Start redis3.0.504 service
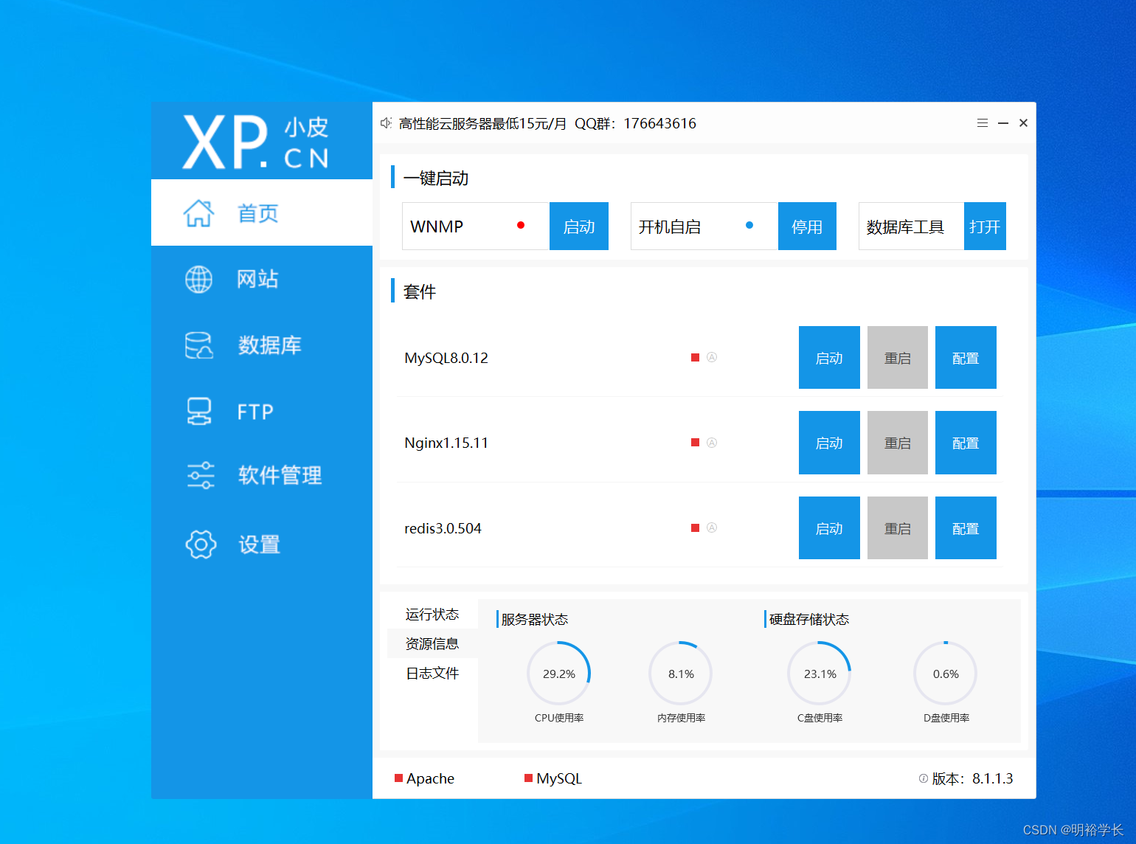The image size is (1136, 844). [829, 528]
